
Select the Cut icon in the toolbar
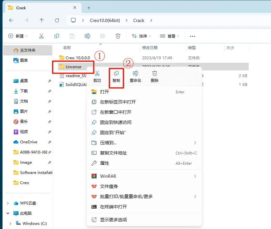click(x=41, y=36)
